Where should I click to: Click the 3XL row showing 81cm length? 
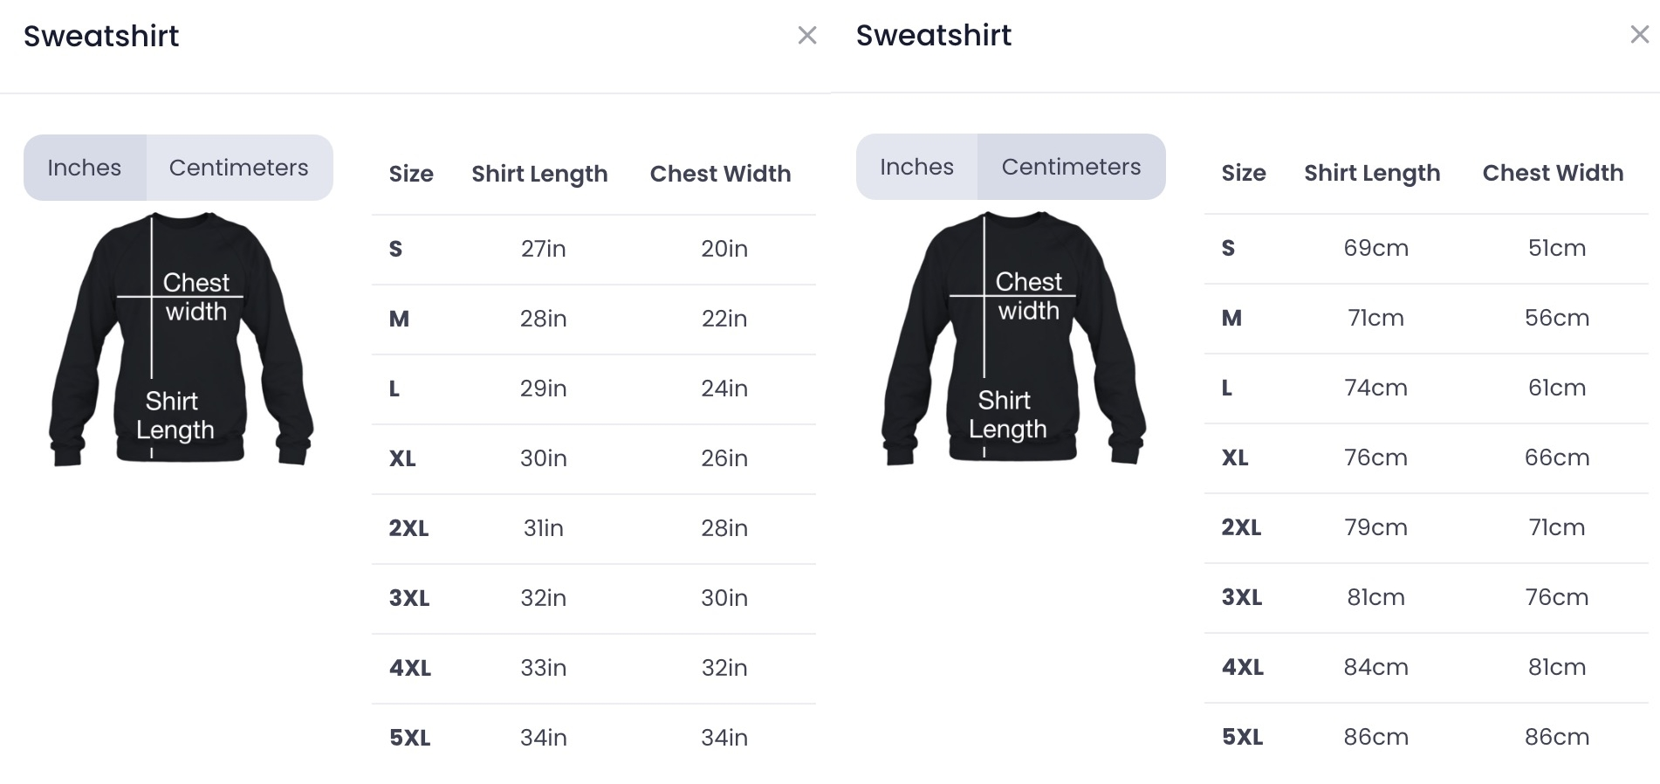[1426, 598]
